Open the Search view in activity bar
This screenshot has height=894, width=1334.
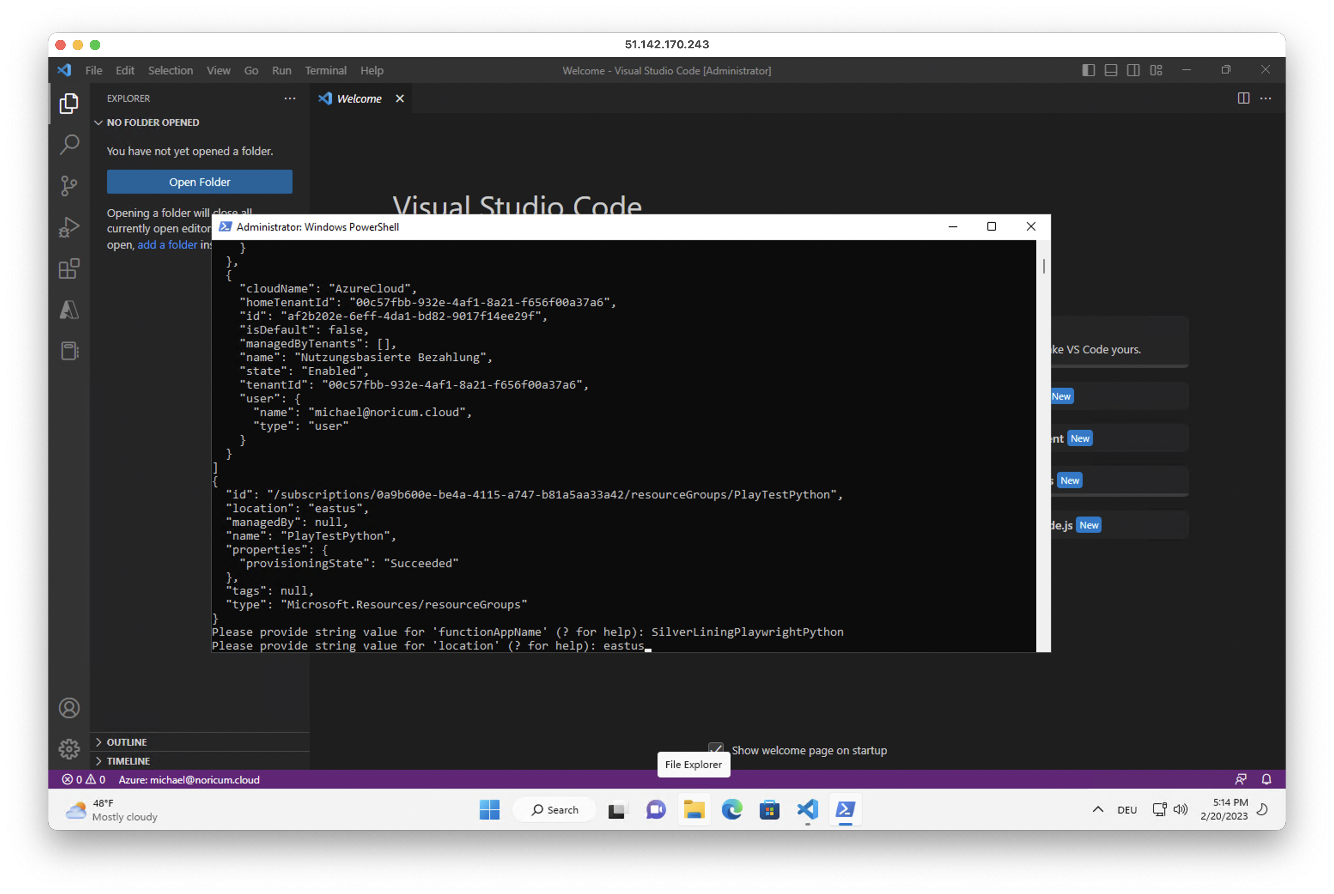(x=69, y=144)
